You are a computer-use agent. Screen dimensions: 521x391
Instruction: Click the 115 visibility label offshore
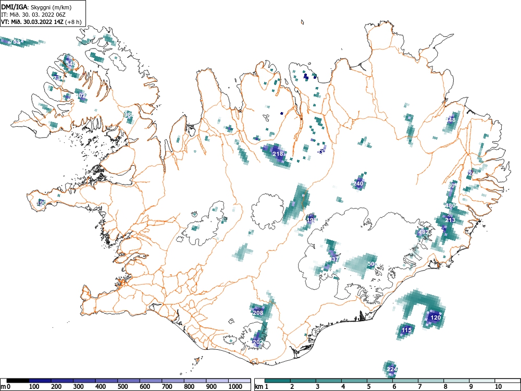pyautogui.click(x=407, y=330)
